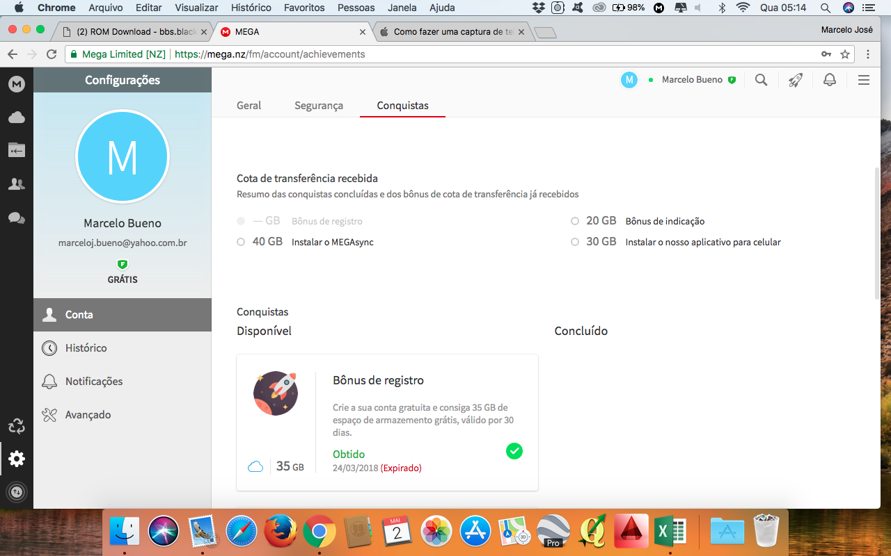The width and height of the screenshot is (891, 556).
Task: Open Google Earth Pro in Dock
Action: tap(553, 532)
